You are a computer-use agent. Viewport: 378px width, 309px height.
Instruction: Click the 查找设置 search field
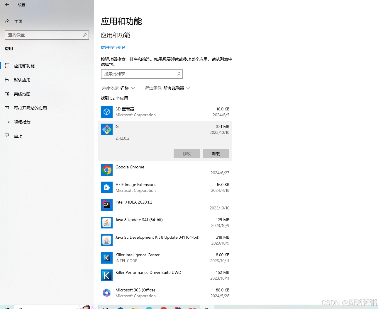[x=47, y=35]
